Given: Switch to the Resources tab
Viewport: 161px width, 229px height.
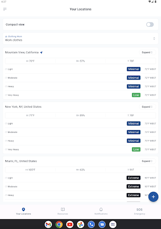Looking at the screenshot, I should [63, 211].
